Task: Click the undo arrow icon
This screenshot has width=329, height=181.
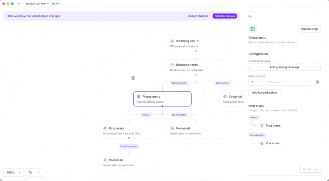Action: pos(30,173)
